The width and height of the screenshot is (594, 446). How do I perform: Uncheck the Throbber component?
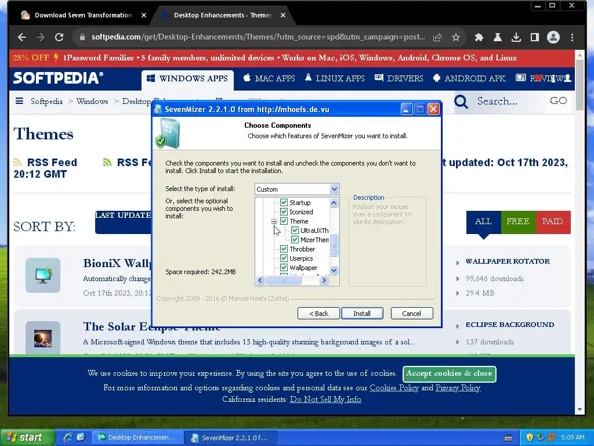(x=284, y=249)
